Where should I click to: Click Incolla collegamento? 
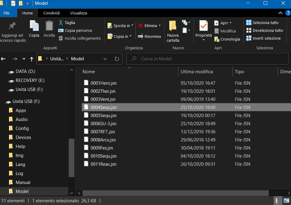coord(80,38)
